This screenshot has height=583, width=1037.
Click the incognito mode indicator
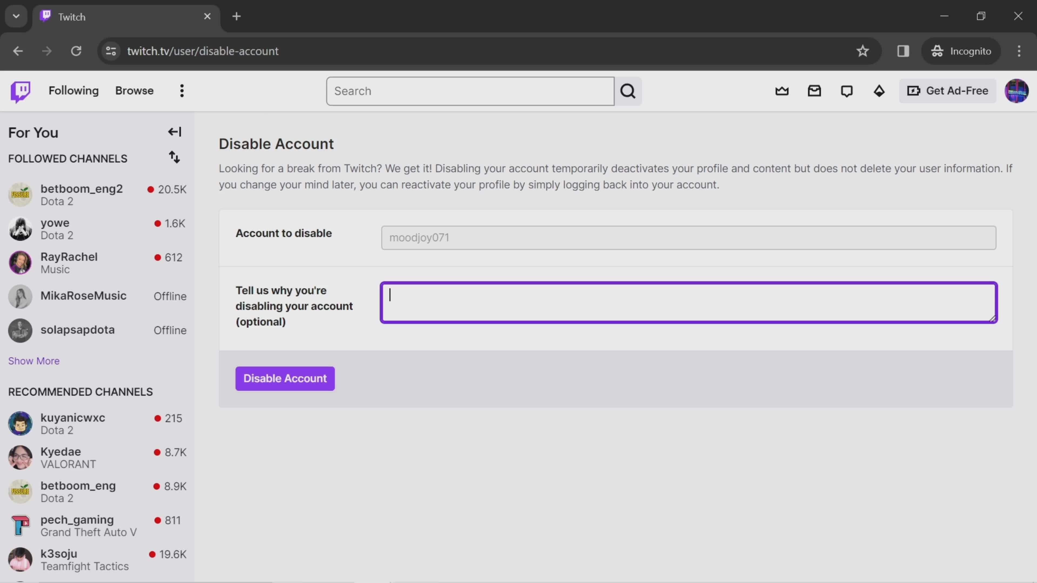click(961, 50)
